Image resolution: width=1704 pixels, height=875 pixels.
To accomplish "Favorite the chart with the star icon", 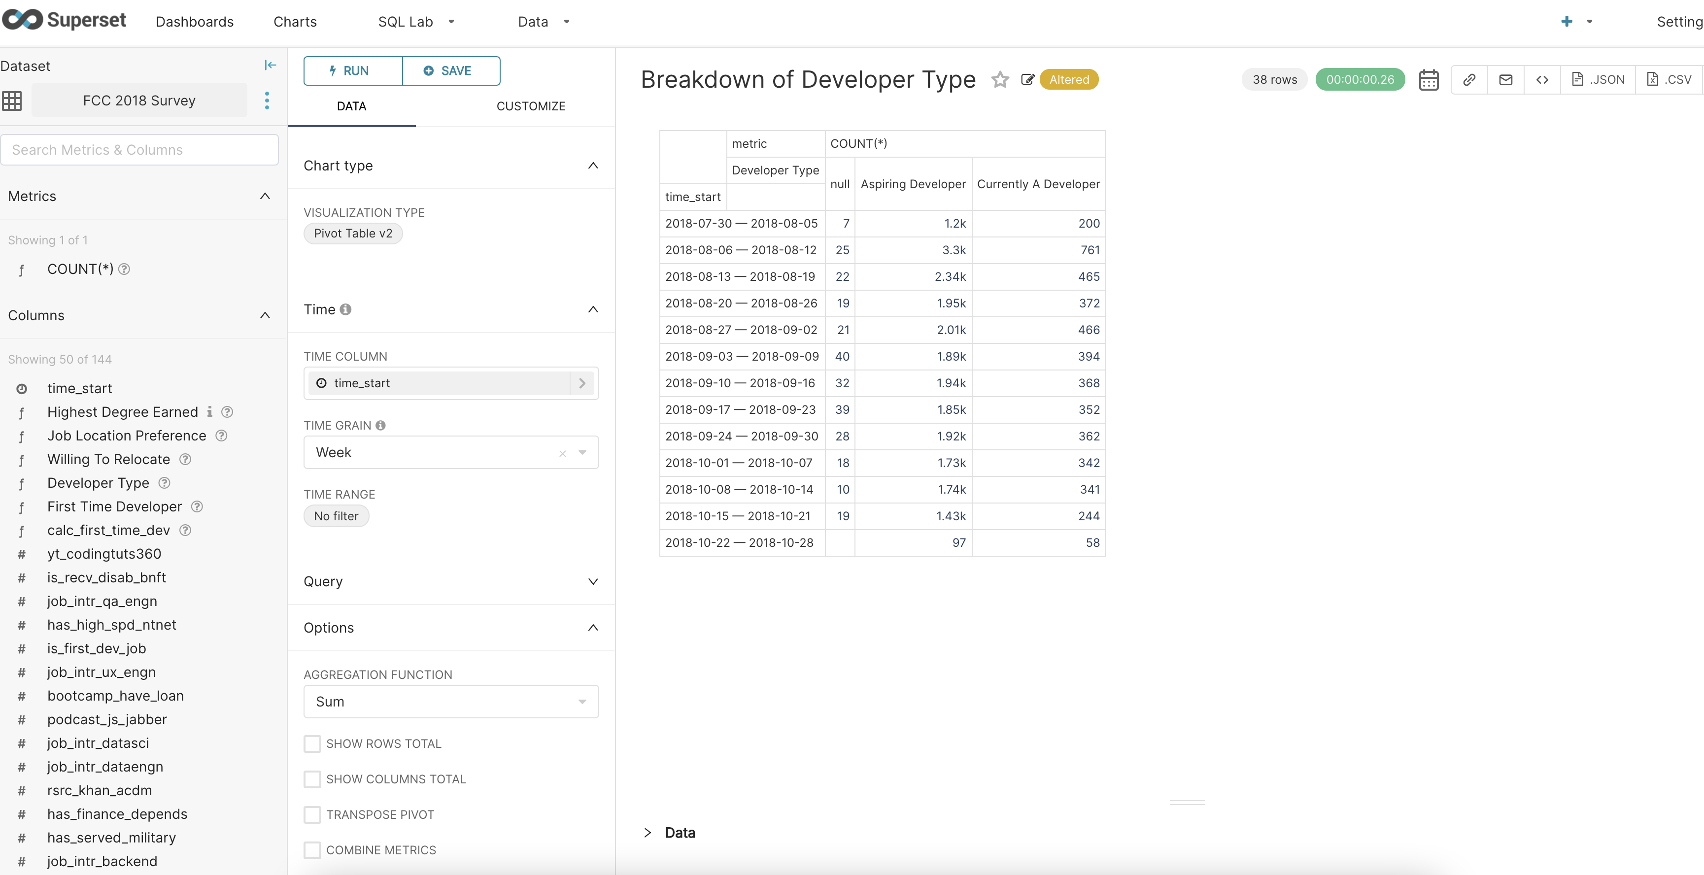I will click(999, 79).
